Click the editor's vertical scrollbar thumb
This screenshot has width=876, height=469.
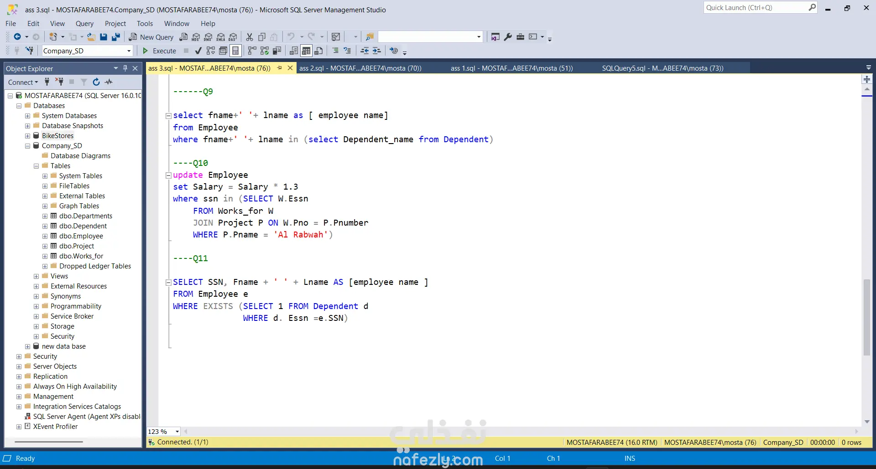pyautogui.click(x=867, y=317)
